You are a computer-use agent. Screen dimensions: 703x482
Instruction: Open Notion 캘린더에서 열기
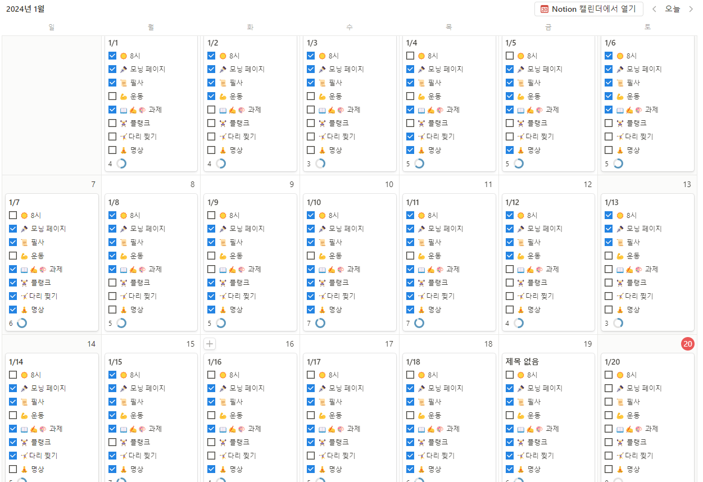coord(589,9)
